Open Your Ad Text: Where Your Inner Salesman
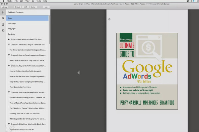The height and width of the screenshot is (132, 199). [x=28, y=103]
